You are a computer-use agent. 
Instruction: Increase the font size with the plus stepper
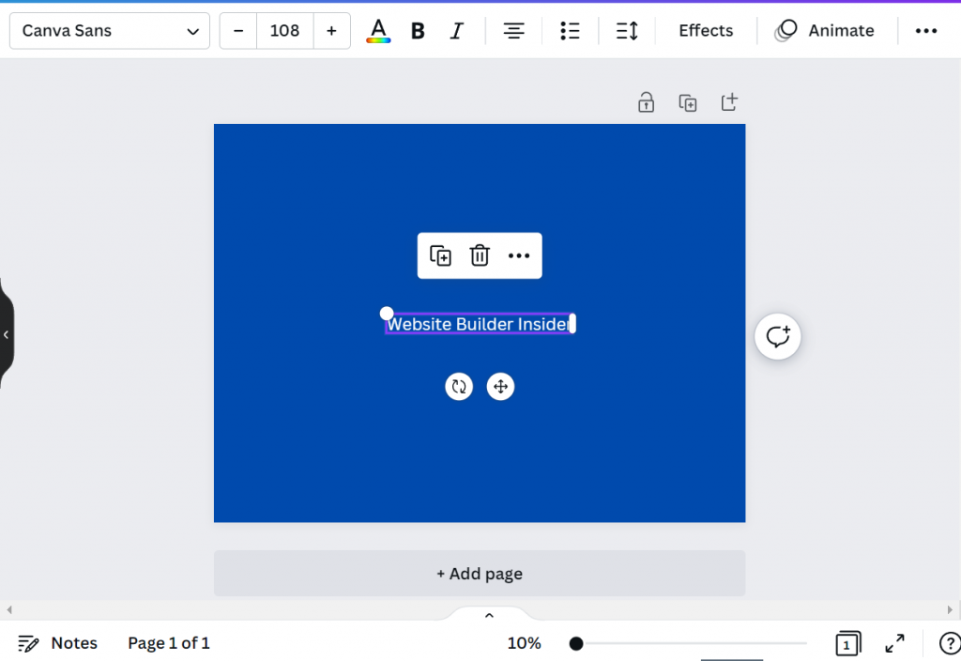(x=331, y=30)
